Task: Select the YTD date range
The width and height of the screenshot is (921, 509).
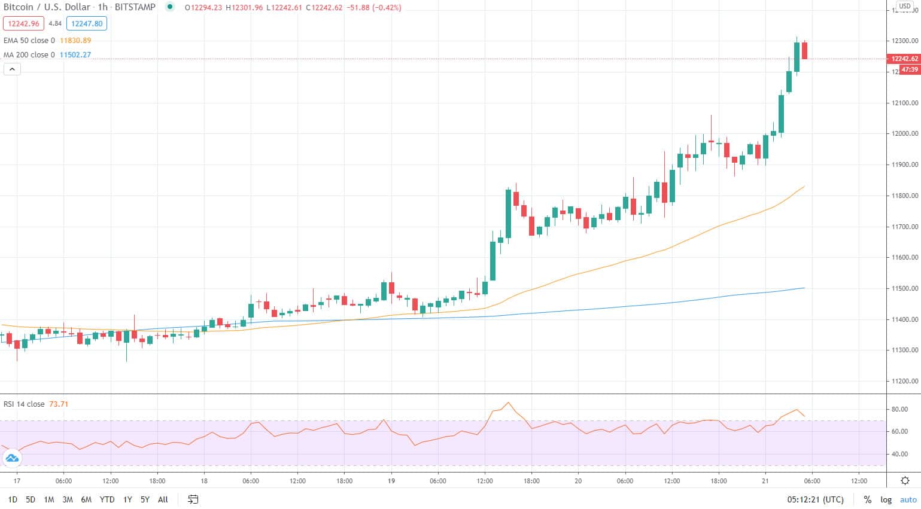Action: [x=106, y=499]
